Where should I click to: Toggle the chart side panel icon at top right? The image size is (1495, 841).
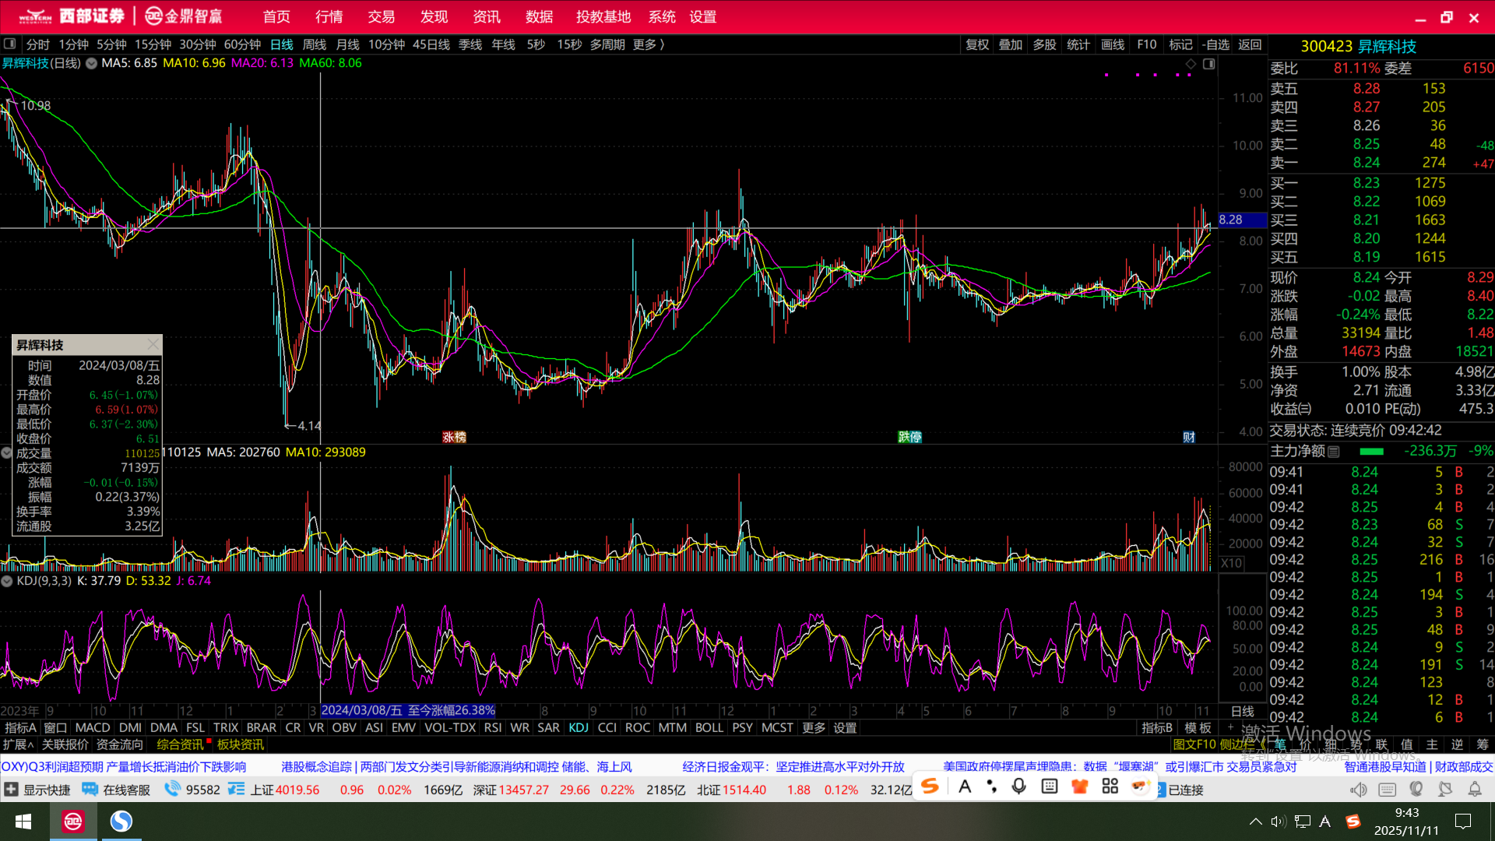click(x=1208, y=64)
